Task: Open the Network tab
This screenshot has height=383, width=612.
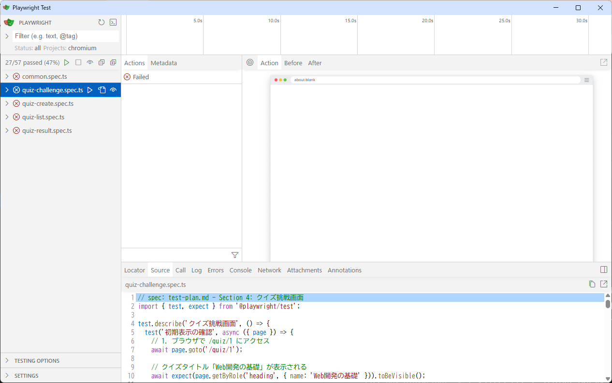Action: 269,270
